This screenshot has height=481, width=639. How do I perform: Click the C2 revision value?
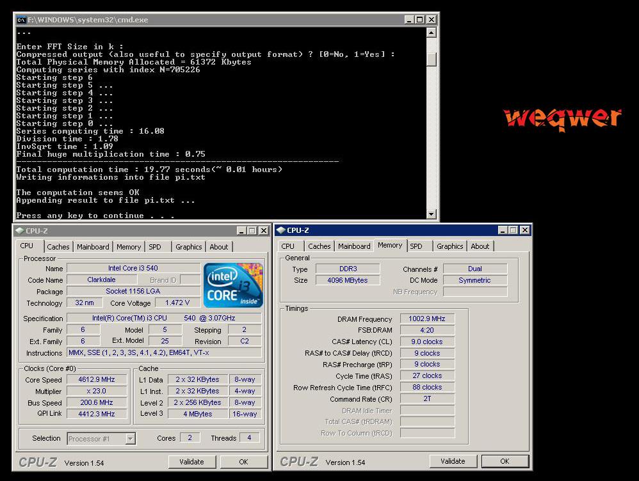point(245,342)
